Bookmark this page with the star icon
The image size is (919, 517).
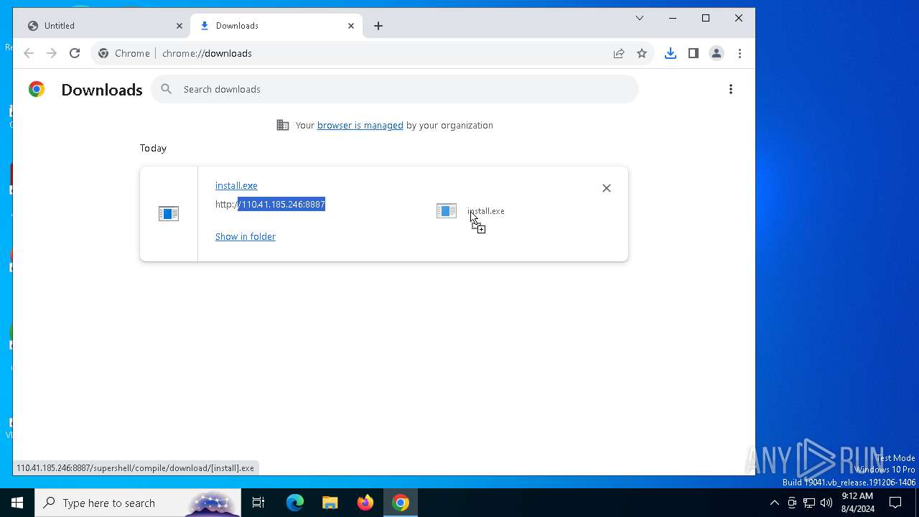(642, 53)
